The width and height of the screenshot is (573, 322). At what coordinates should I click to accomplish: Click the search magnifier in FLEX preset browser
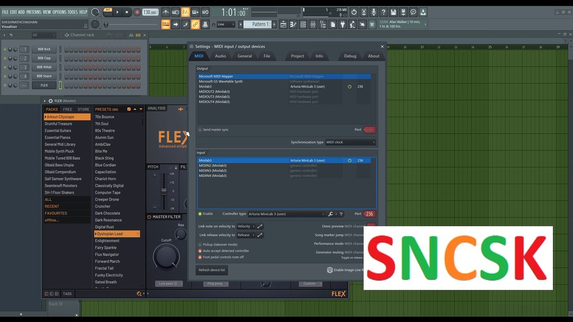[x=139, y=294]
